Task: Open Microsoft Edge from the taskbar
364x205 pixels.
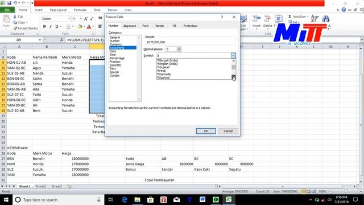Action: (x=125, y=199)
